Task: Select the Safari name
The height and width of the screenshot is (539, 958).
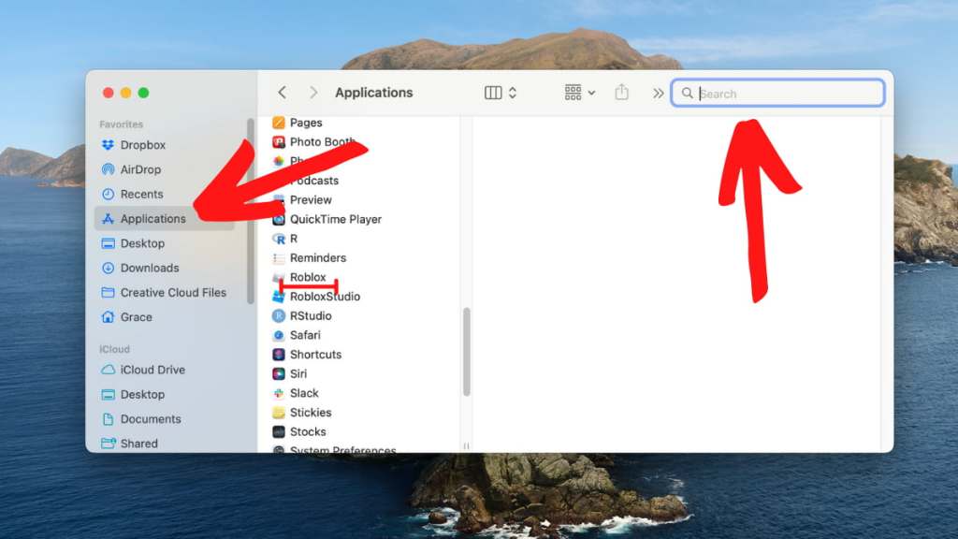Action: coord(305,335)
